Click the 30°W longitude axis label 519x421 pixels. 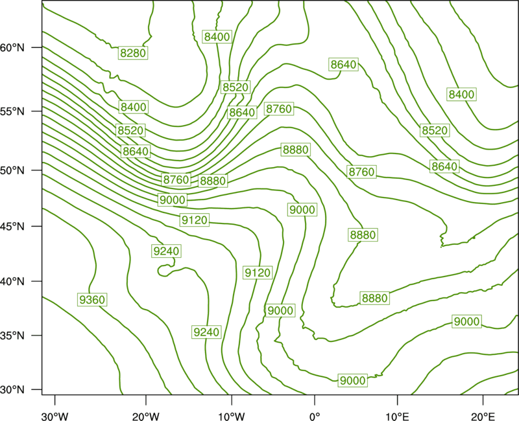(54, 416)
